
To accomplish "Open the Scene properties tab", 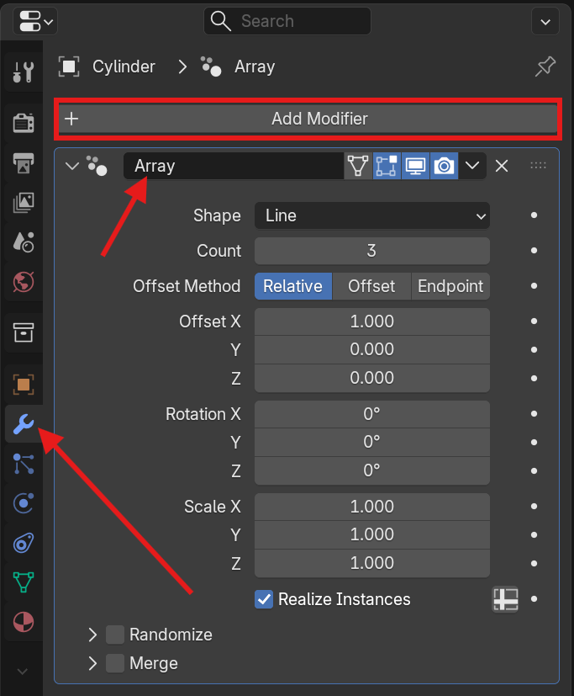I will coord(24,242).
